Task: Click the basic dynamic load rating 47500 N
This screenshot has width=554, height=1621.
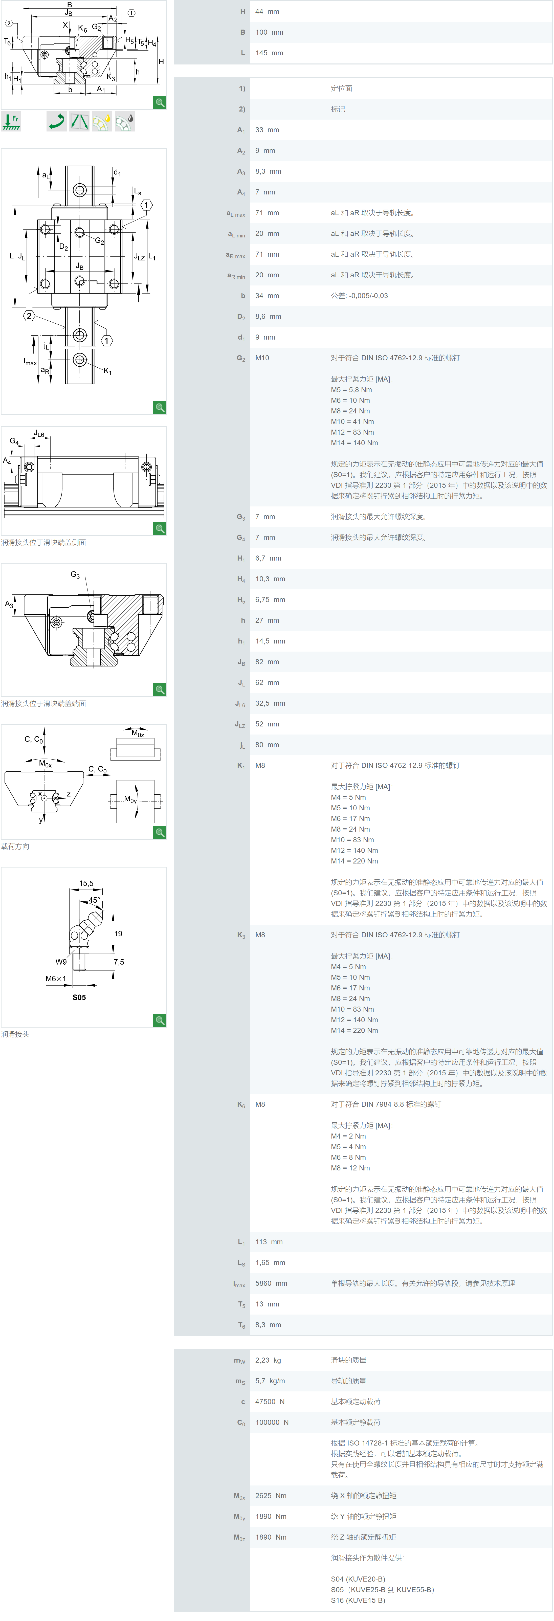Action: [270, 1401]
